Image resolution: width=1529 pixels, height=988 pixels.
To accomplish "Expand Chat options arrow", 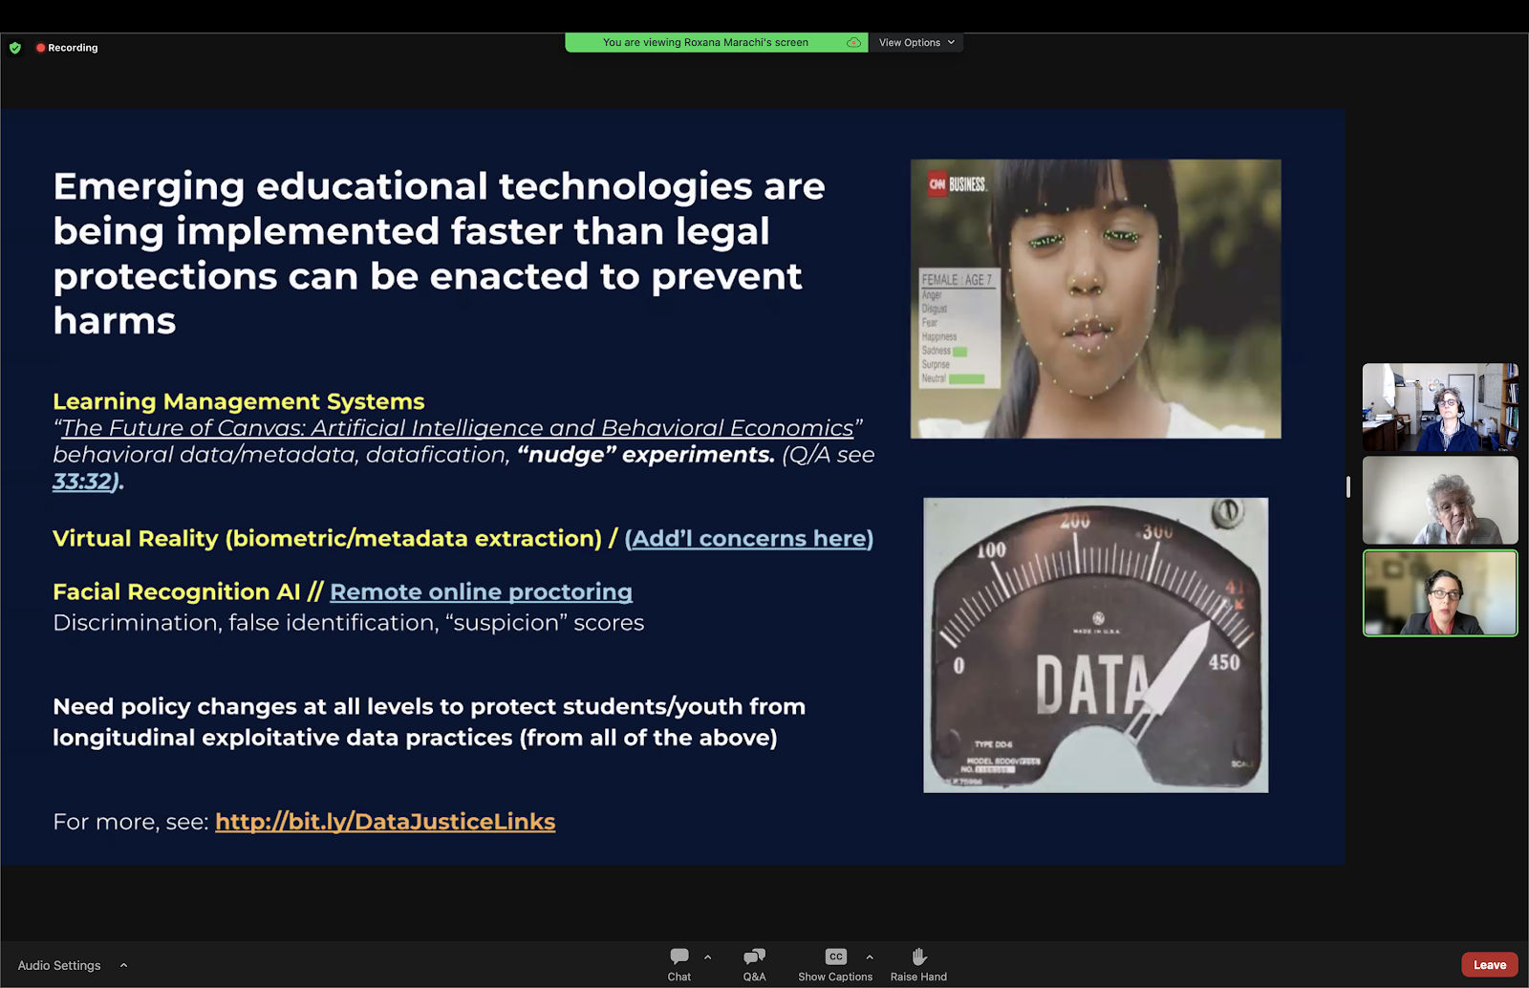I will tap(707, 956).
